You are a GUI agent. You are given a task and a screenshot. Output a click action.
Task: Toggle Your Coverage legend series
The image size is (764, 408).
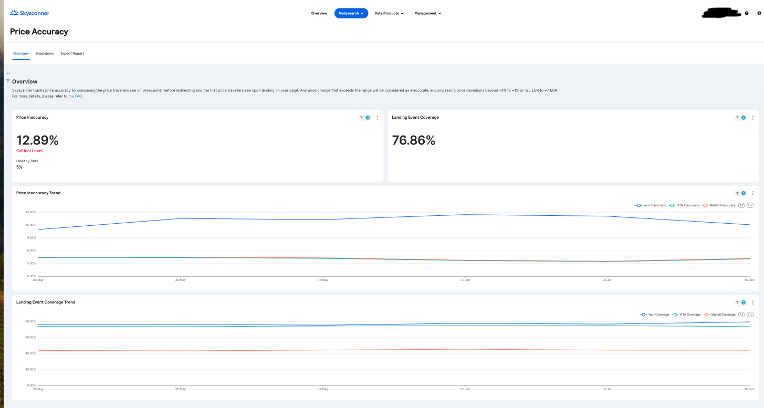coord(655,315)
